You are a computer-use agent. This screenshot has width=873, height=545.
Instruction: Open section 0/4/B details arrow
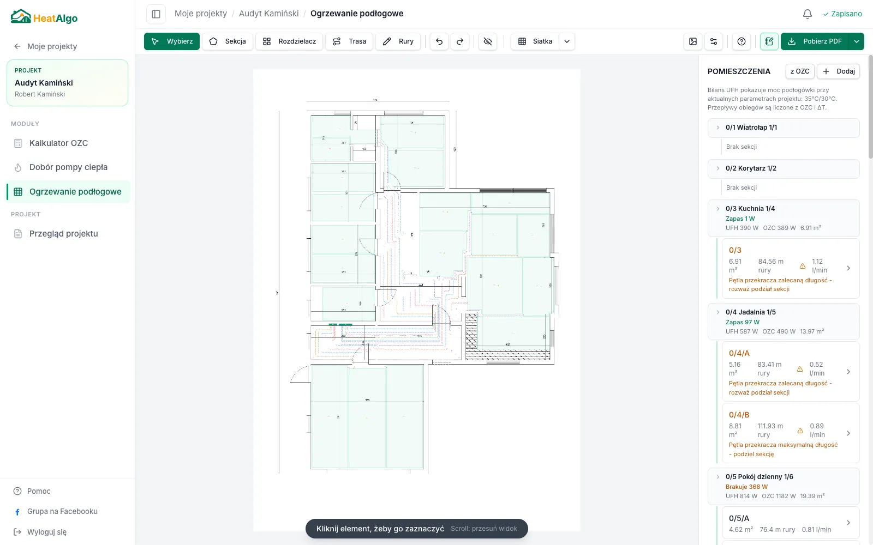point(848,433)
